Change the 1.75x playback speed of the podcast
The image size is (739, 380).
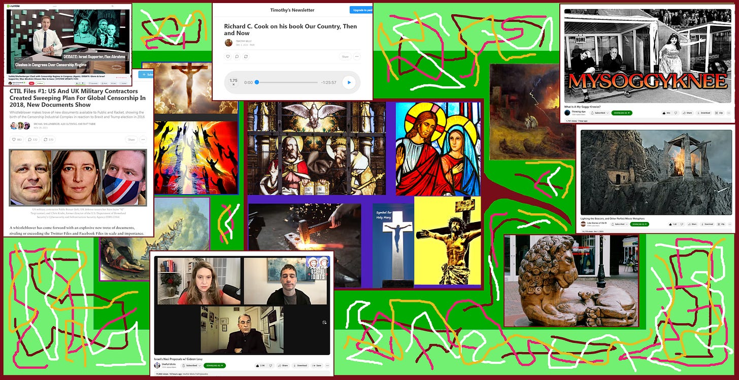click(x=233, y=82)
